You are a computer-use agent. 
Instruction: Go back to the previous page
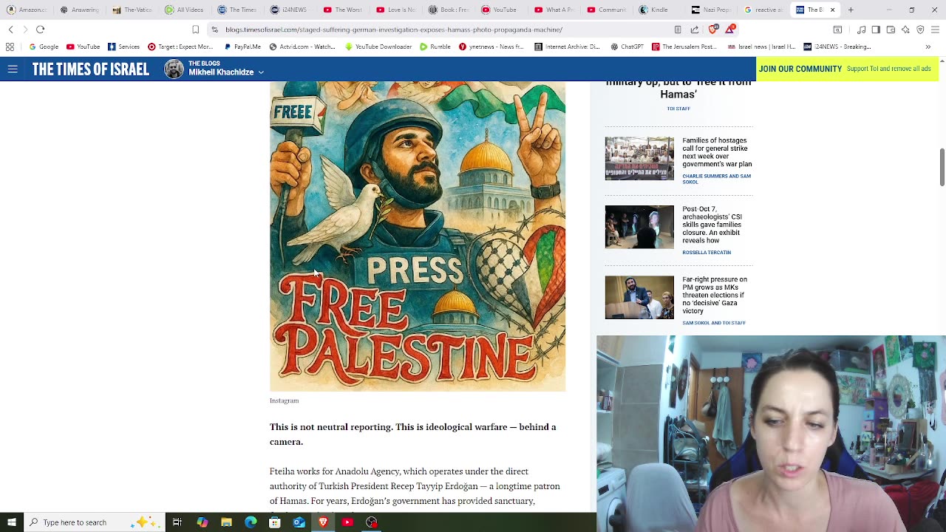pos(10,30)
